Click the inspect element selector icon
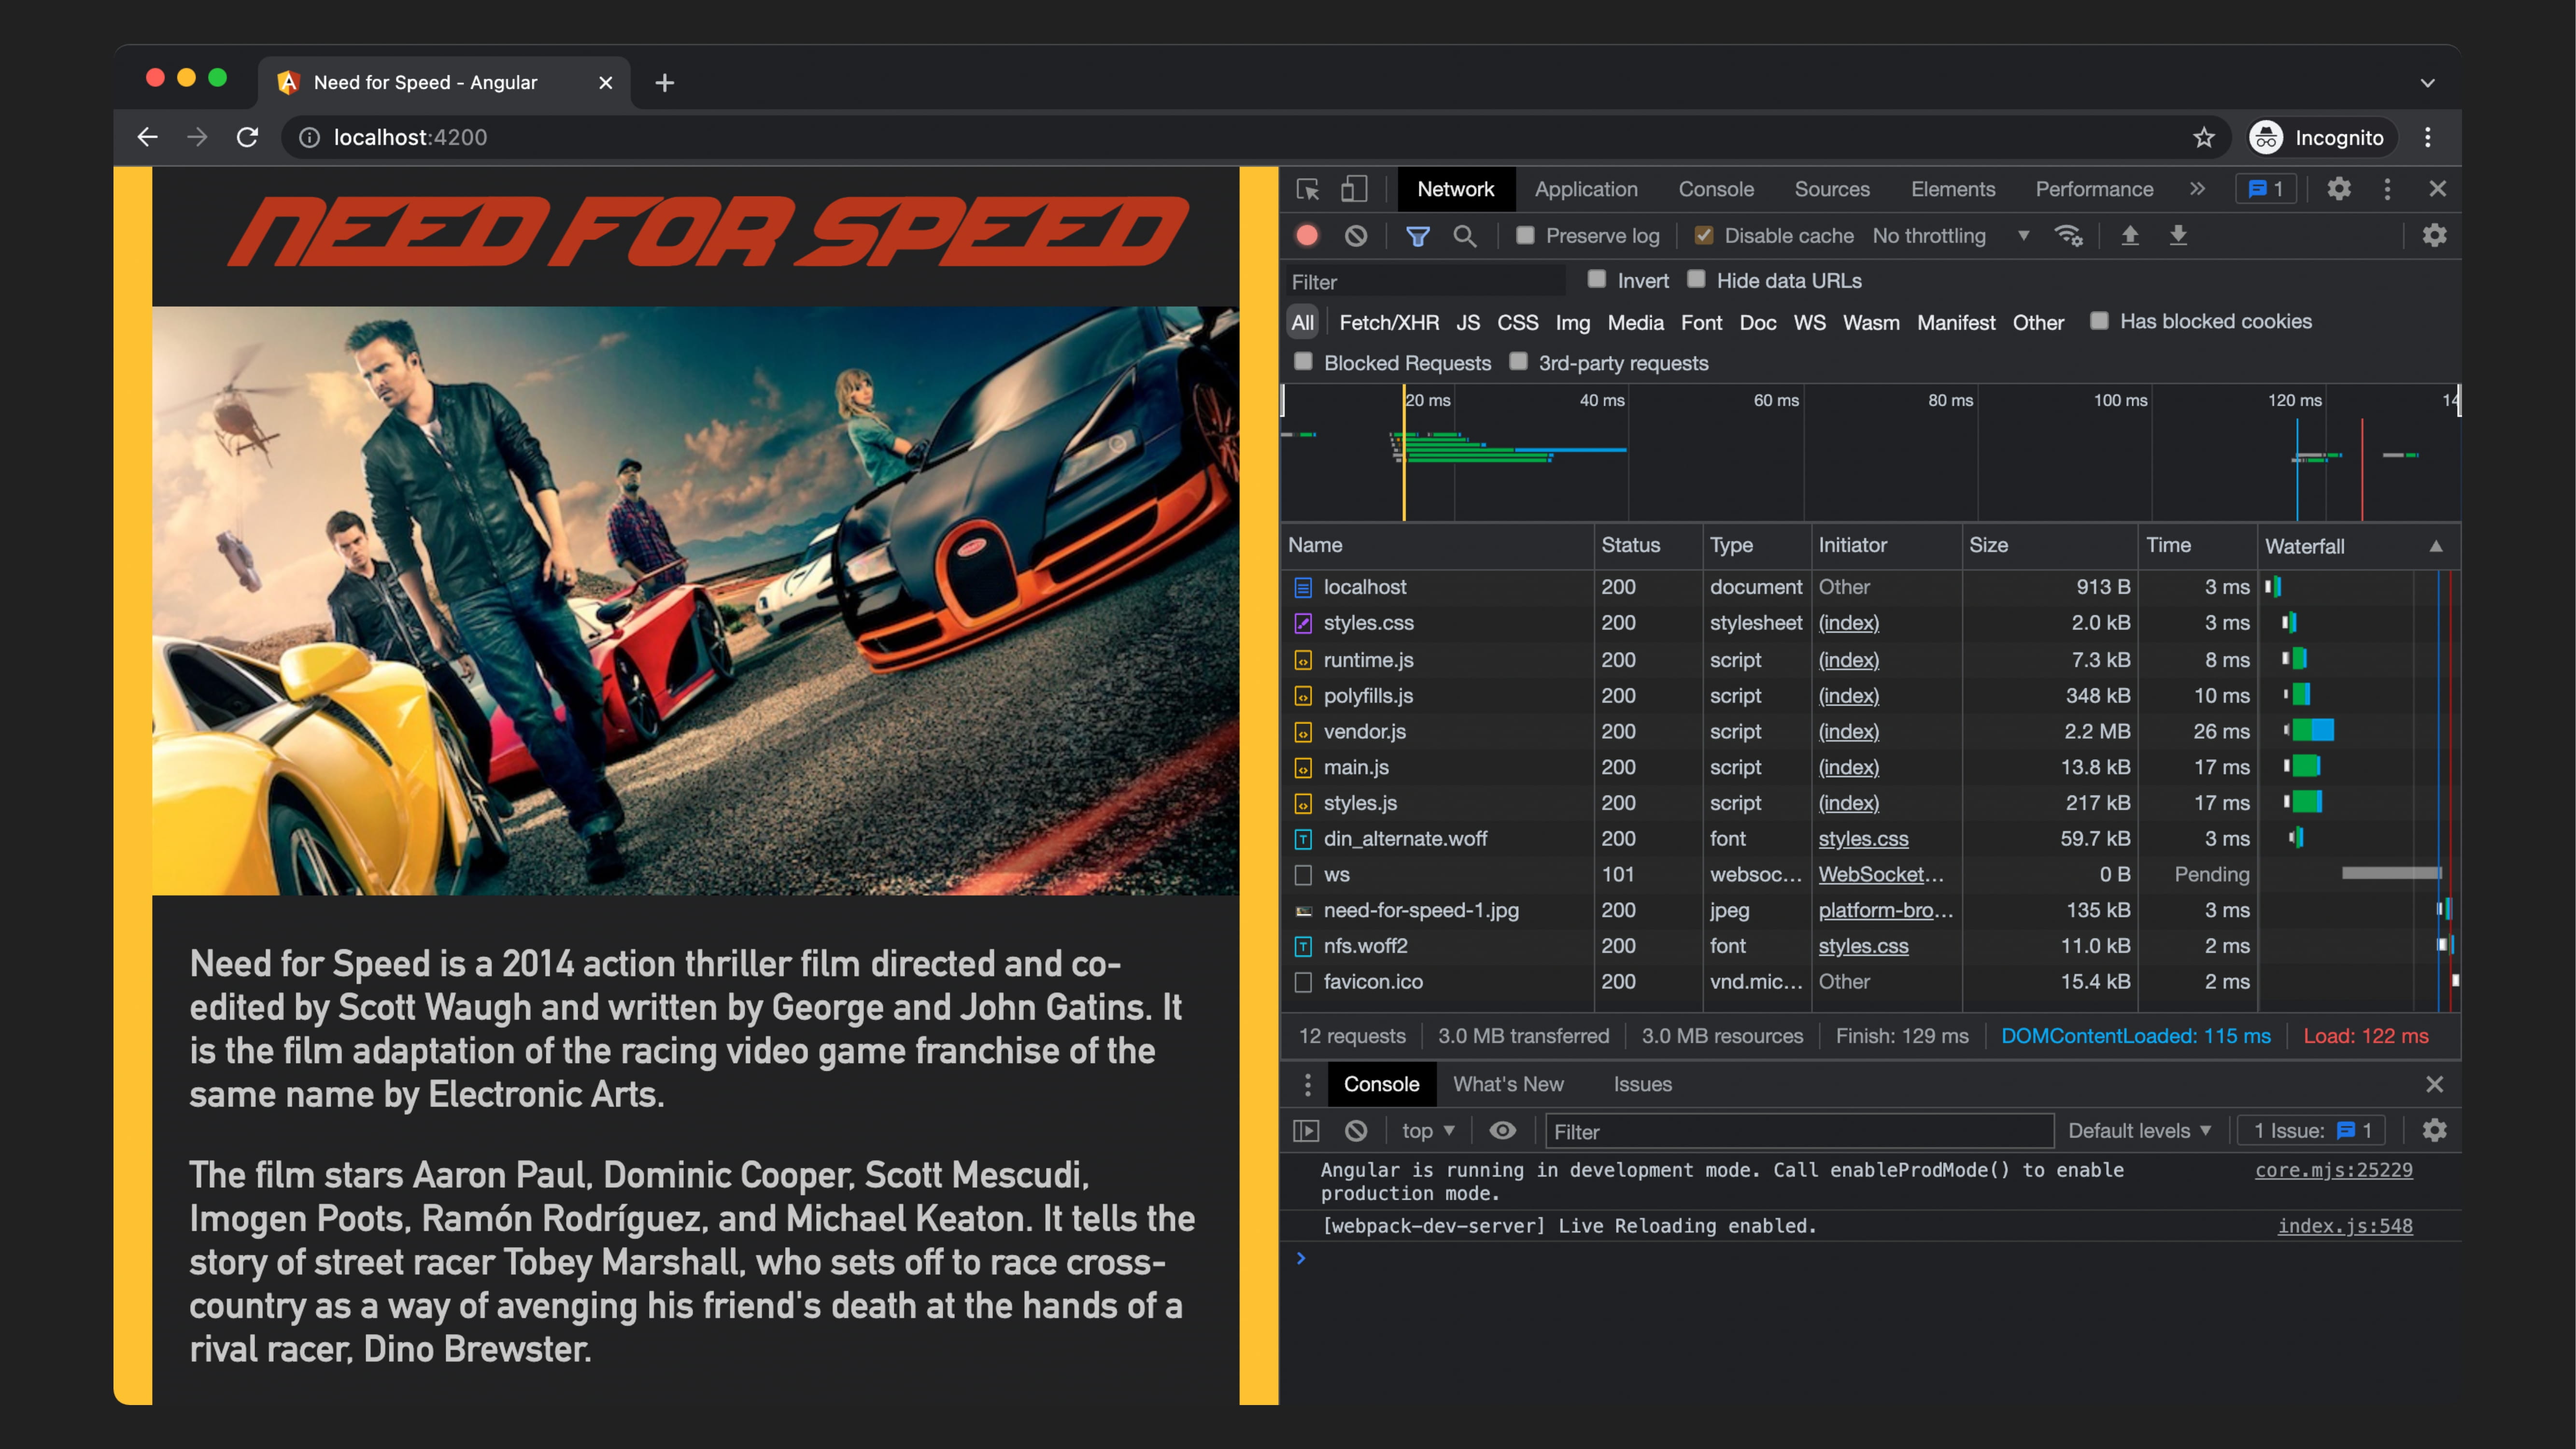 [1308, 189]
